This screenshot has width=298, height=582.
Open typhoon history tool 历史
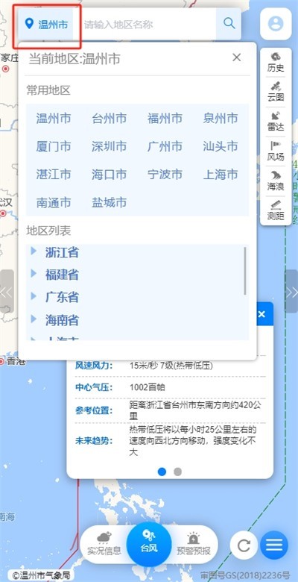coord(276,63)
